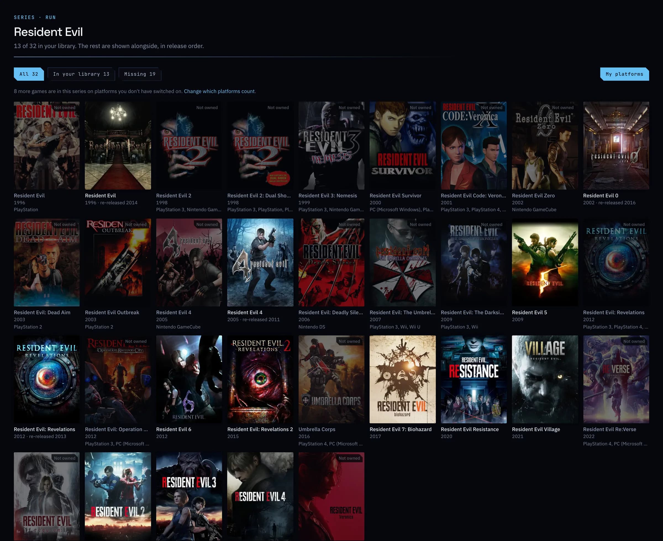This screenshot has height=541, width=663.
Task: Click the 'Resident Evil Village' title text
Action: [x=536, y=429]
